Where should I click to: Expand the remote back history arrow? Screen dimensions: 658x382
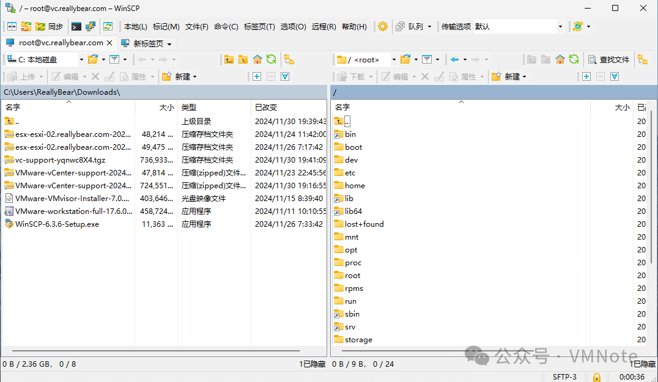[465, 59]
